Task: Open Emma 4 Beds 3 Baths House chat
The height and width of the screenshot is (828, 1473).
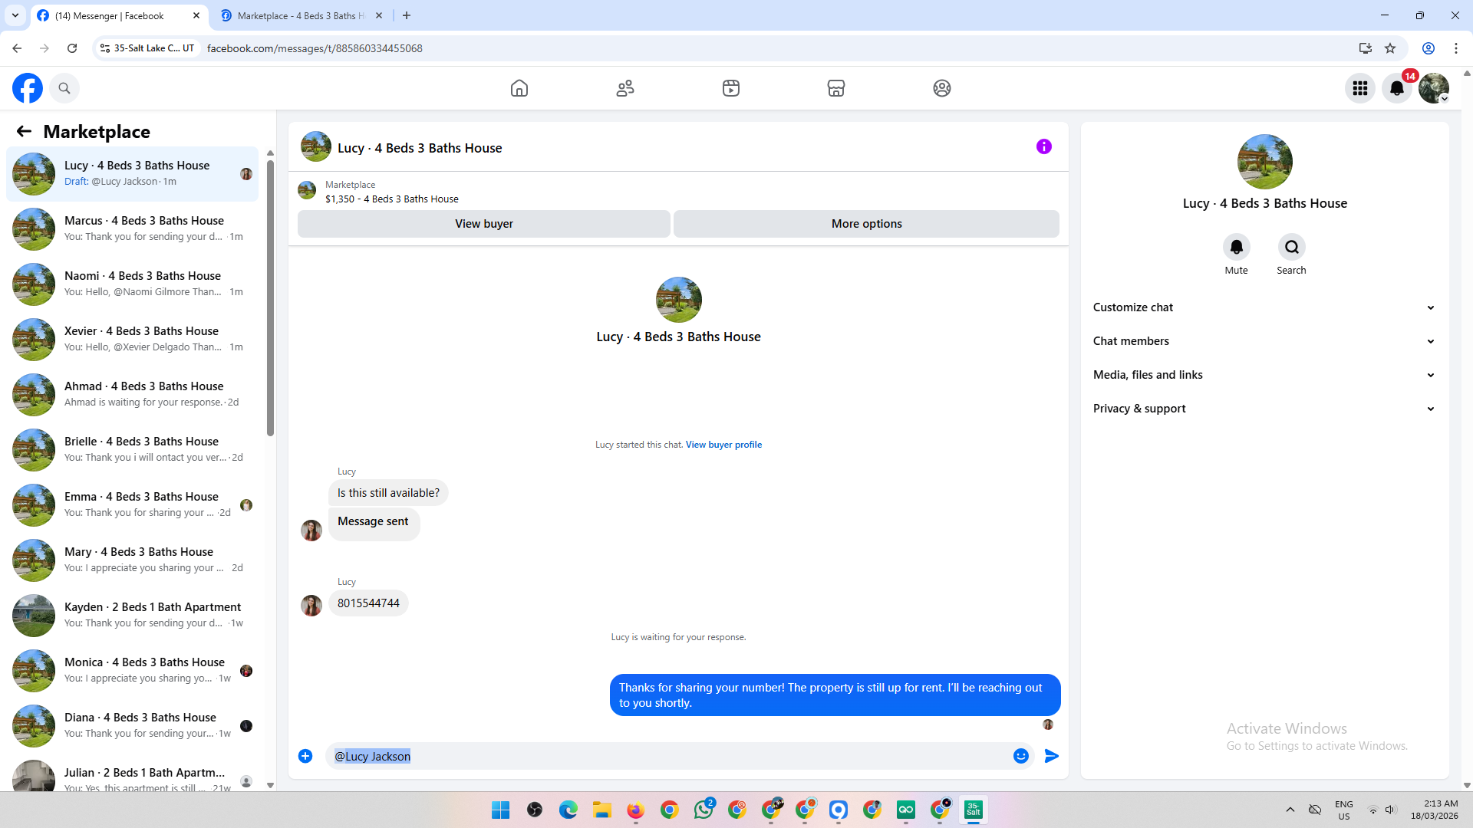Action: click(x=132, y=504)
